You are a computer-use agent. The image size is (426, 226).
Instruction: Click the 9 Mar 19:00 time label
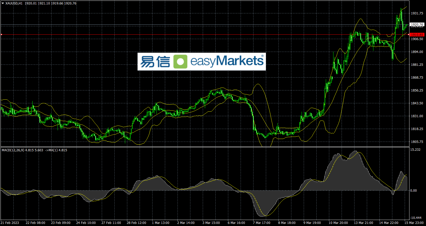click(312, 223)
